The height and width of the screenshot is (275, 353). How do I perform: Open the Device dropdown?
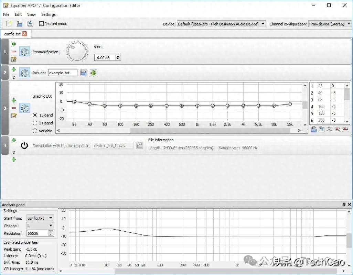click(221, 24)
